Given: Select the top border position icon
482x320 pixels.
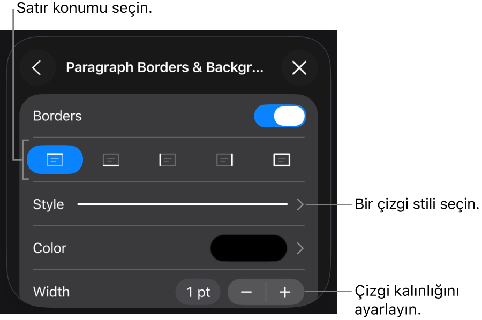Looking at the screenshot, I should (55, 159).
